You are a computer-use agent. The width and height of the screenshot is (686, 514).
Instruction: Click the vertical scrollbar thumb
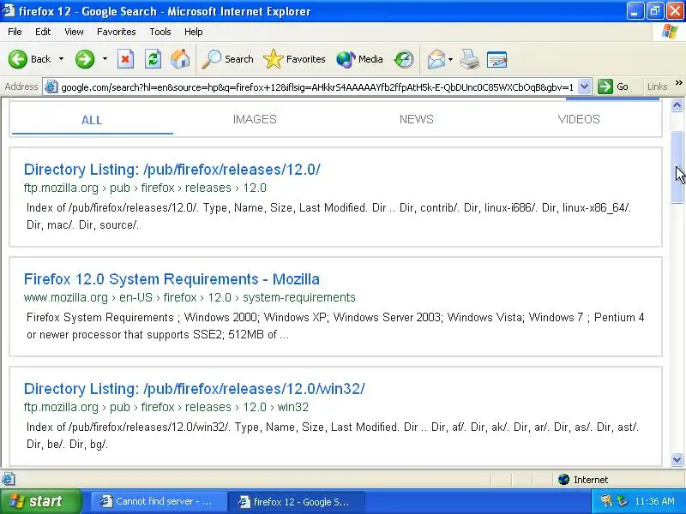point(677,166)
